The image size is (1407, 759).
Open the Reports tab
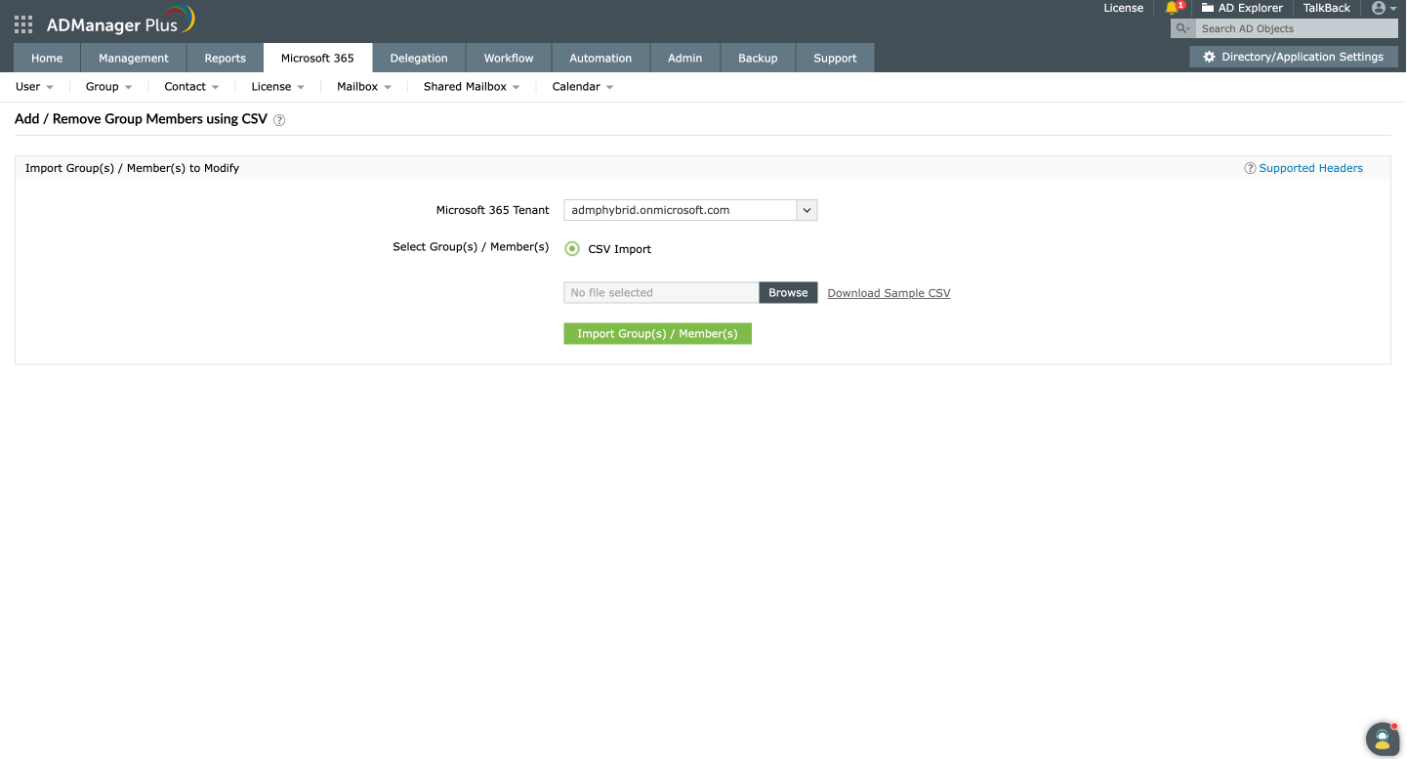(x=226, y=58)
